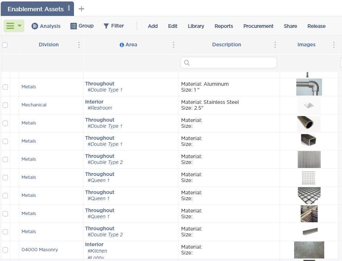Open the Analysis tool icon
The image size is (342, 261).
coord(35,26)
